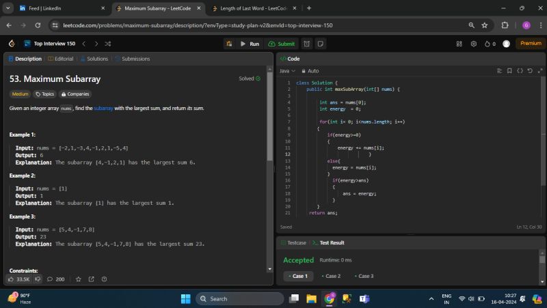The image size is (547, 308).
Task: Add problem to favorites star
Action: click(x=79, y=279)
